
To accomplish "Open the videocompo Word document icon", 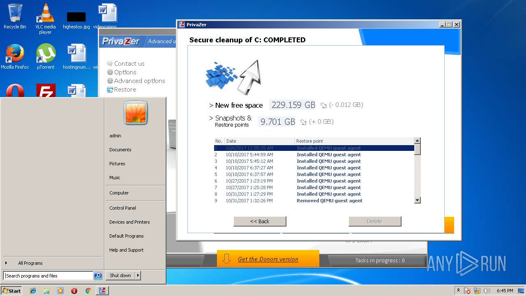I will [107, 16].
